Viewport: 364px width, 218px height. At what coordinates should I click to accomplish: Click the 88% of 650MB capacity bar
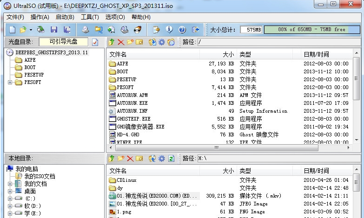coord(312,30)
